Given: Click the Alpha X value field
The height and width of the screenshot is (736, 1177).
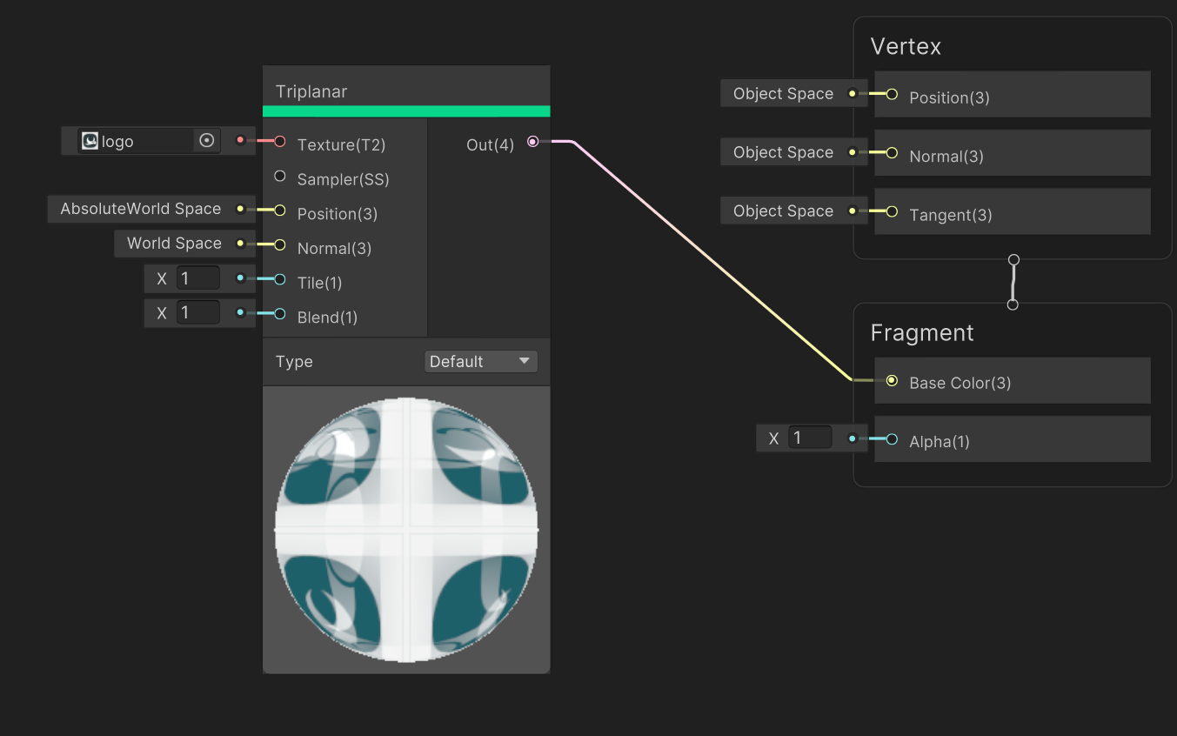Looking at the screenshot, I should [x=811, y=438].
